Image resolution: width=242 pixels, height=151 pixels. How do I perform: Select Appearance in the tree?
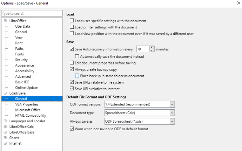click(x=25, y=65)
